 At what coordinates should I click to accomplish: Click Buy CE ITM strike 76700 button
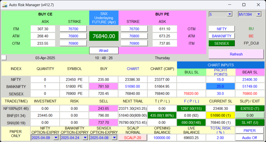click(73, 29)
